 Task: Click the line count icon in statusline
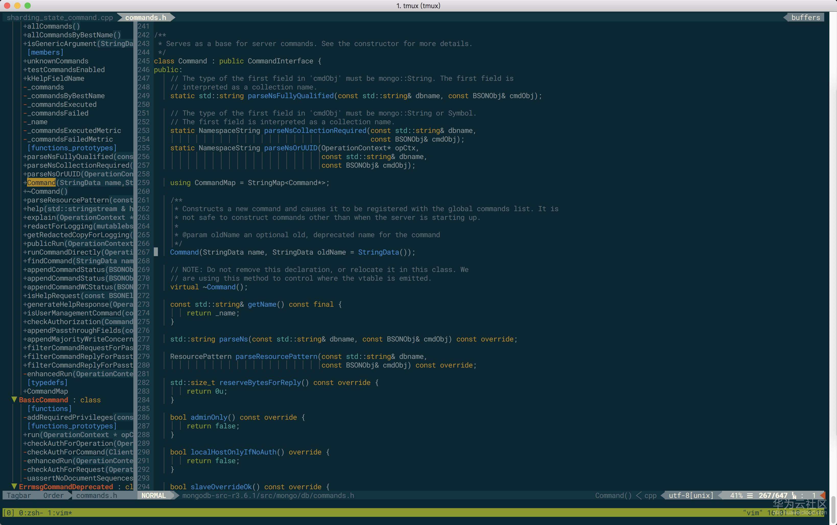point(750,496)
